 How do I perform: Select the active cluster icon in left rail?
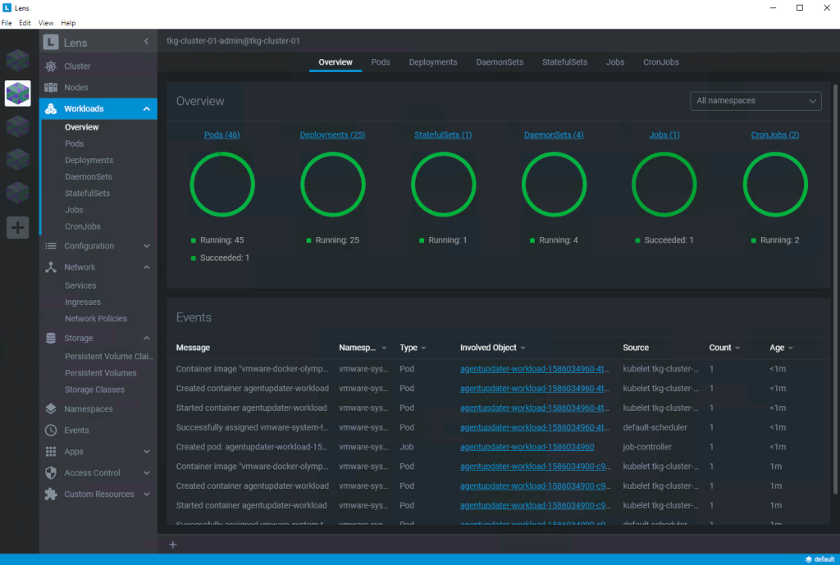[x=18, y=93]
